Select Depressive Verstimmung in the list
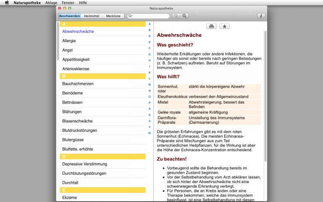This screenshot has height=202, width=323. tap(103, 164)
